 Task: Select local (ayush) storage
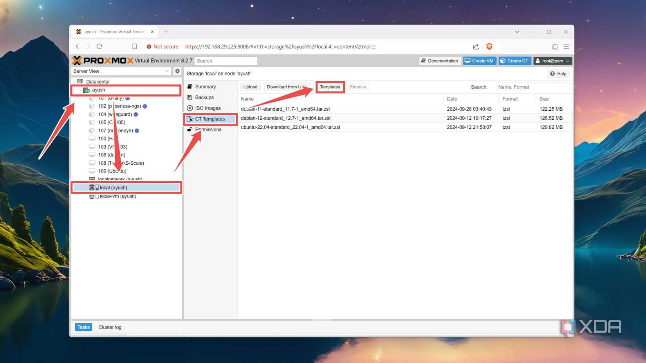126,188
